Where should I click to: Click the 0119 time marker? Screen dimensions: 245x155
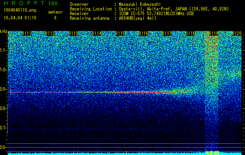point(213,33)
